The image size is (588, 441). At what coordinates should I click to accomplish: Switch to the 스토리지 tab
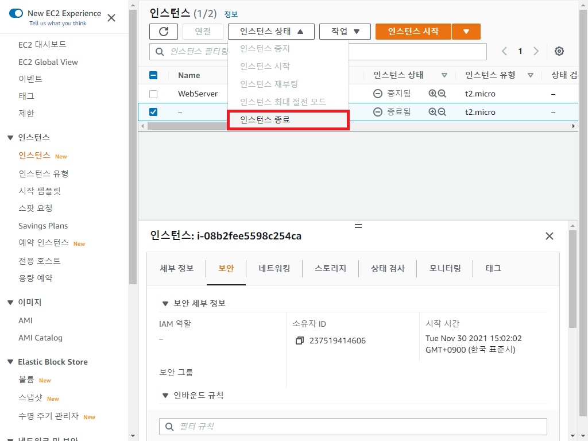point(330,269)
